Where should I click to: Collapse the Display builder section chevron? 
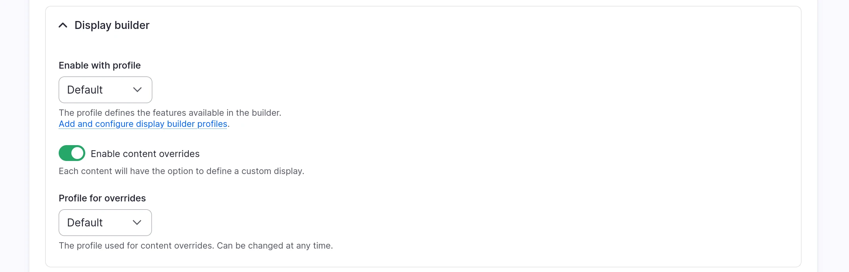pyautogui.click(x=63, y=25)
